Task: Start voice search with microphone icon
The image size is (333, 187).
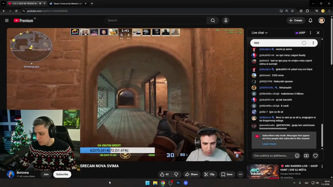Action: coord(226,21)
